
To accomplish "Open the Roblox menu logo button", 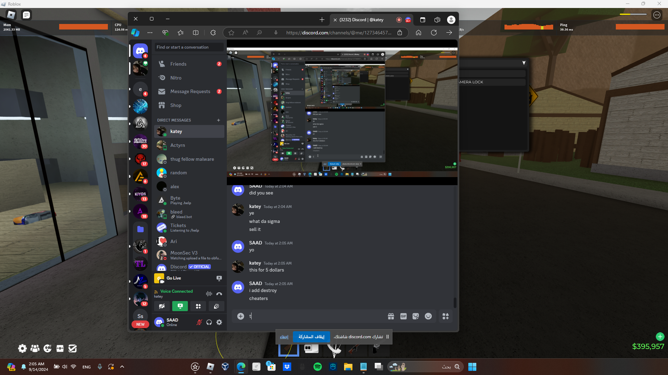I will [11, 15].
